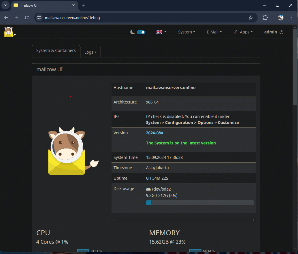Click the disk usage progress bar
The height and width of the screenshot is (254, 298).
coord(200,203)
